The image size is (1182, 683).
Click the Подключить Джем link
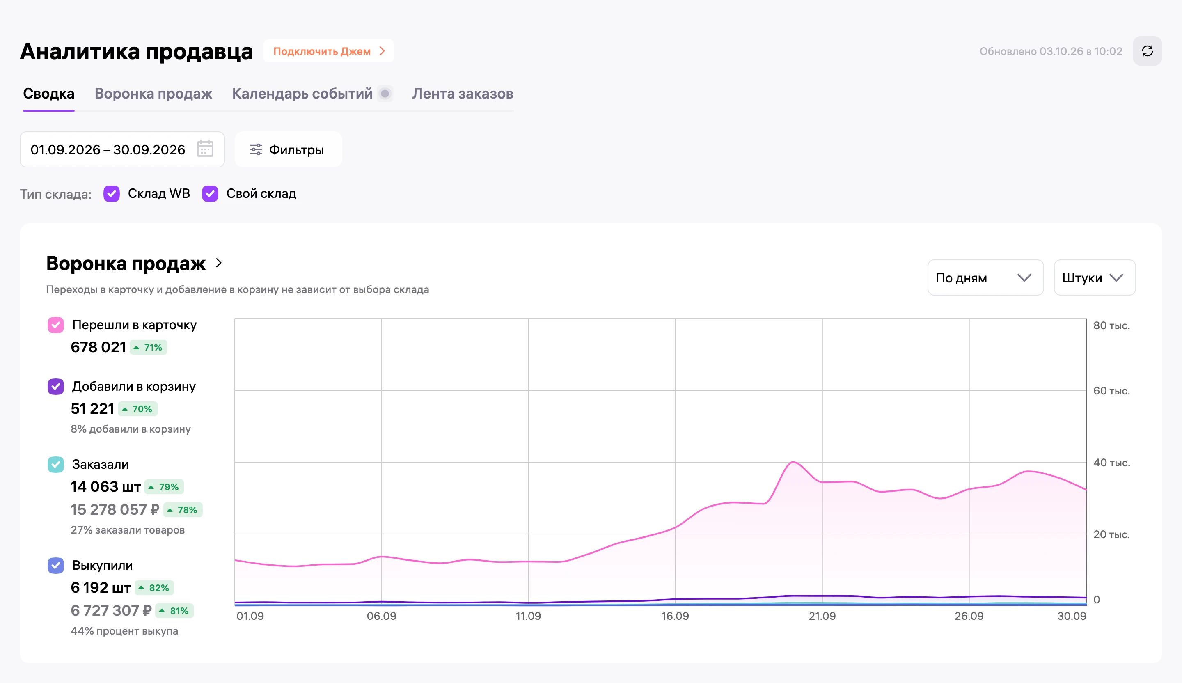(x=329, y=51)
